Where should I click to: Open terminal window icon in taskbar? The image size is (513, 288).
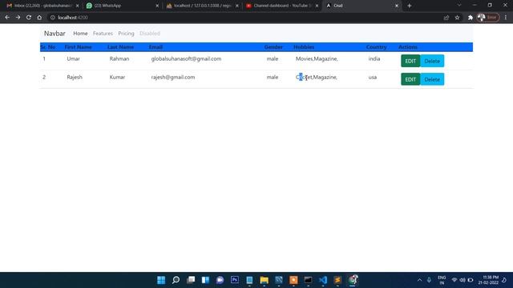tap(308, 280)
